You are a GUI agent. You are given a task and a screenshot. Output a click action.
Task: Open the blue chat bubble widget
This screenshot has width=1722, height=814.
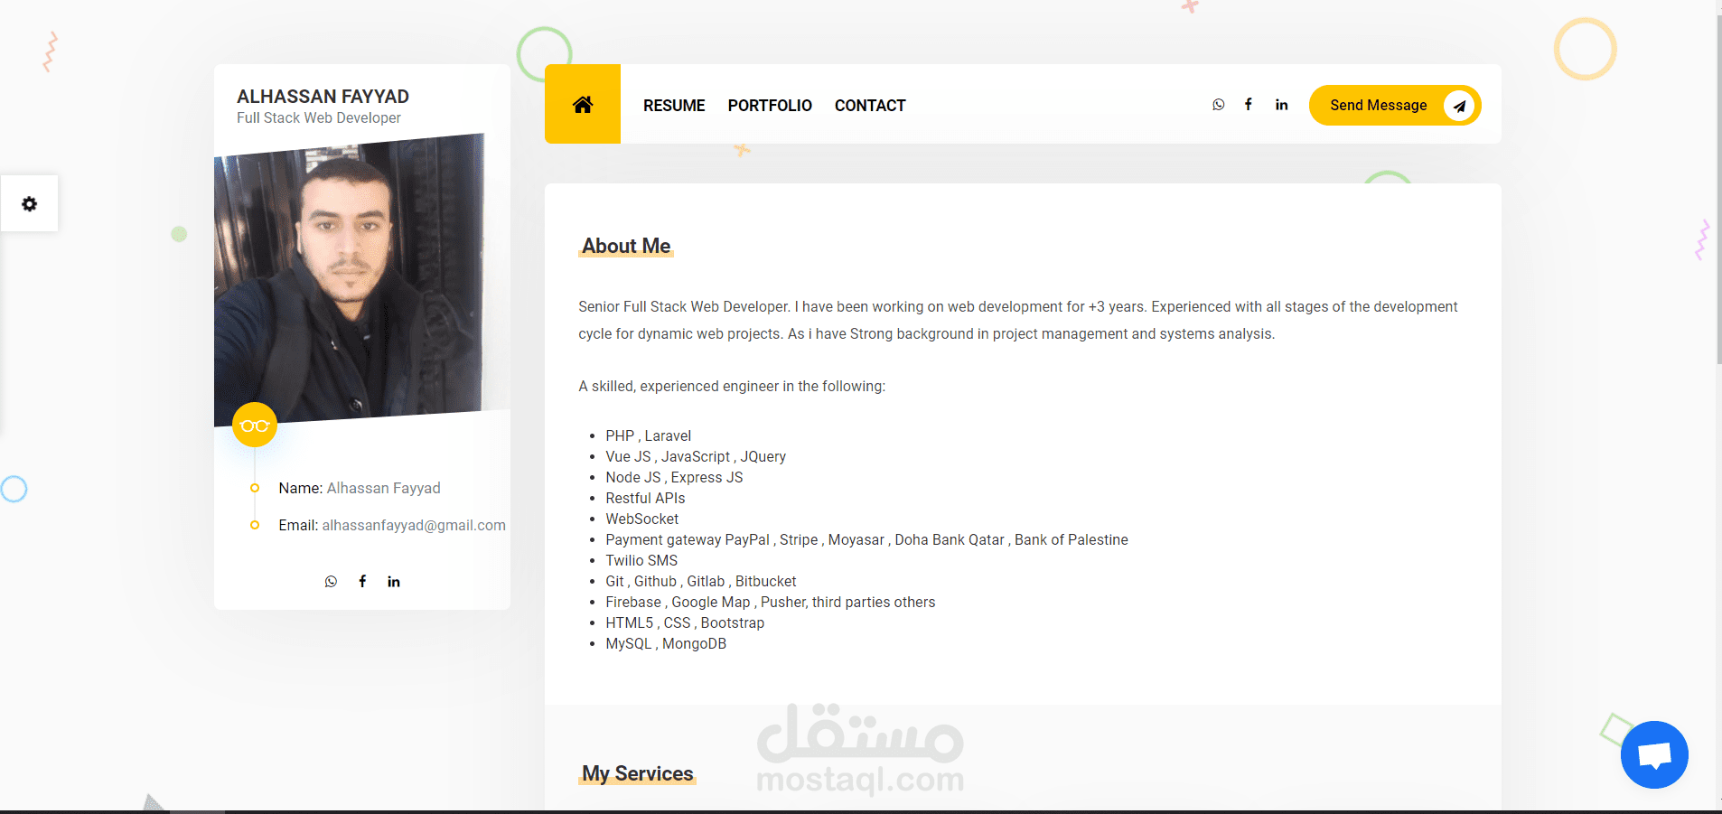click(1654, 754)
